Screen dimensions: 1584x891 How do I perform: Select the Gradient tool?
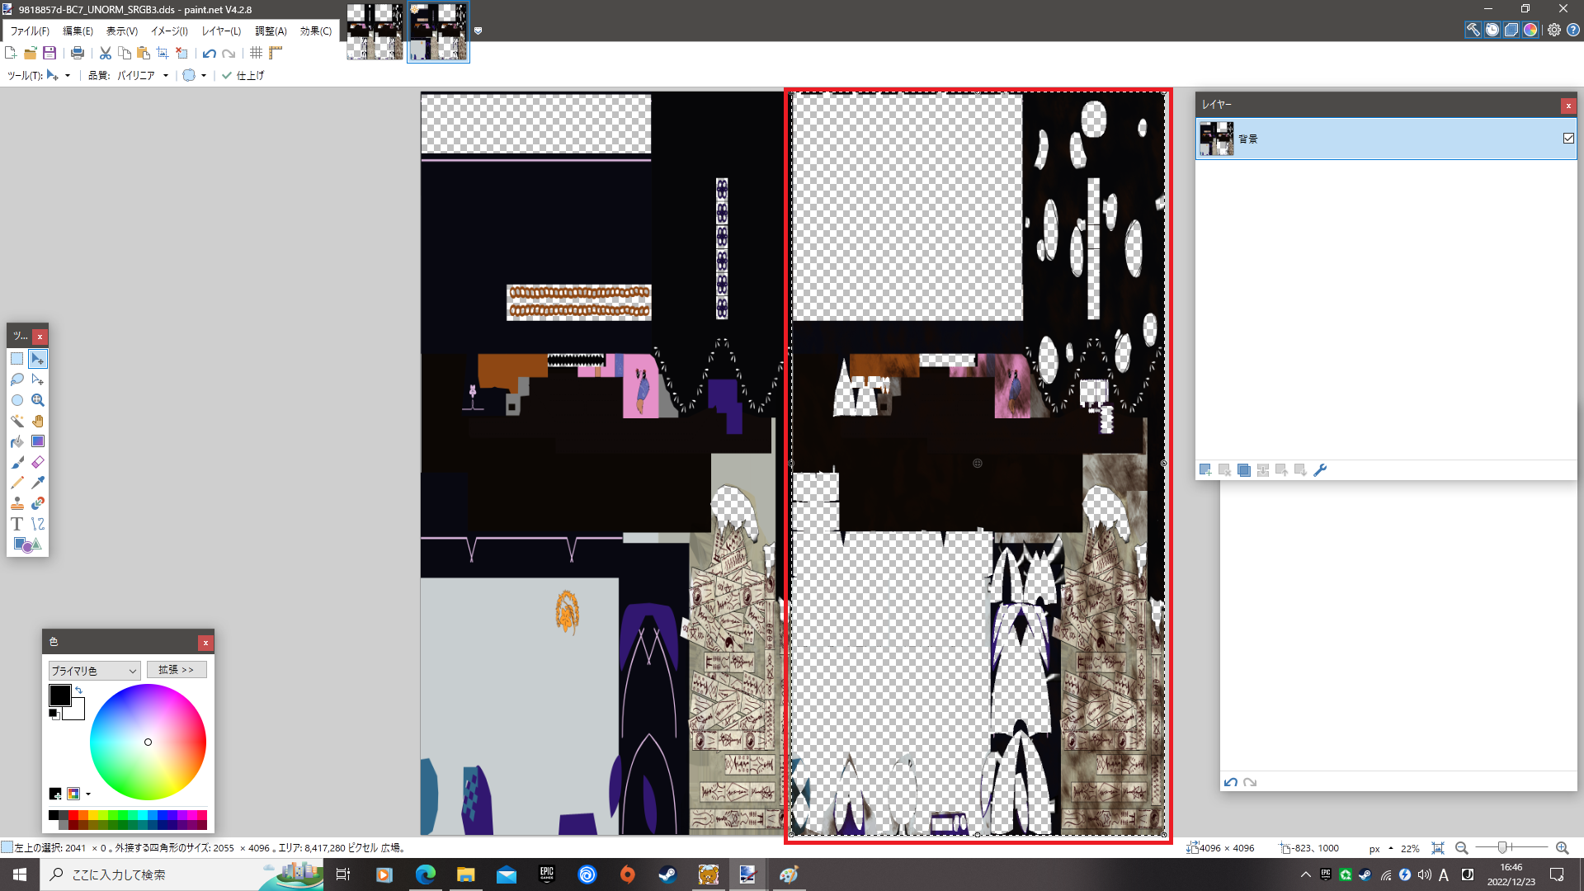37,441
